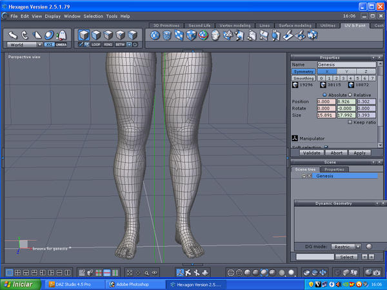This screenshot has height=290, width=387.
Task: Click the zoom magnifier icon in bottom toolbar
Action: coord(147,273)
